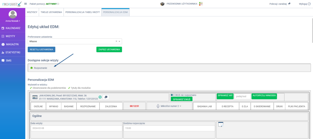Click the calendar note icon in Ogólne
313x139 pixels.
221,124
